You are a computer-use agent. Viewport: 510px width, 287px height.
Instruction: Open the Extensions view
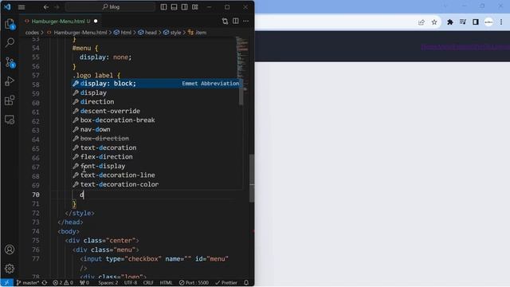point(10,100)
